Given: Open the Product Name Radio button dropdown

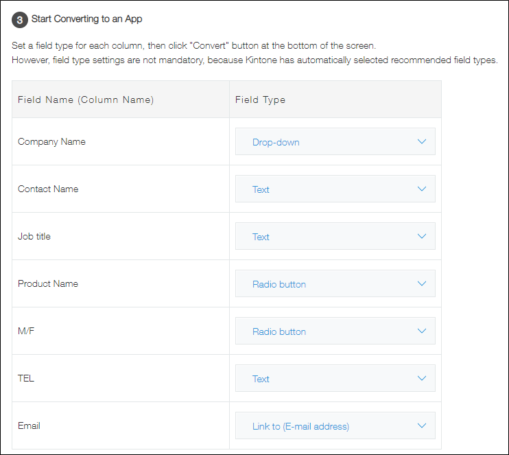Looking at the screenshot, I should tap(335, 284).
